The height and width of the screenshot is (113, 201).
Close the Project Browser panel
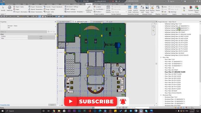click(x=200, y=22)
